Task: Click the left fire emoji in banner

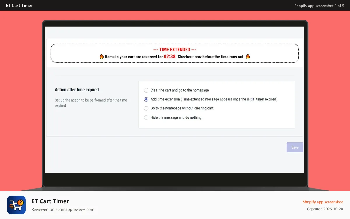Action: [x=101, y=57]
